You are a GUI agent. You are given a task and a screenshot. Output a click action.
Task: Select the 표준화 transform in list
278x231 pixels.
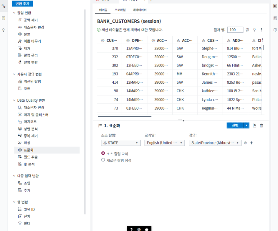click(x=47, y=150)
